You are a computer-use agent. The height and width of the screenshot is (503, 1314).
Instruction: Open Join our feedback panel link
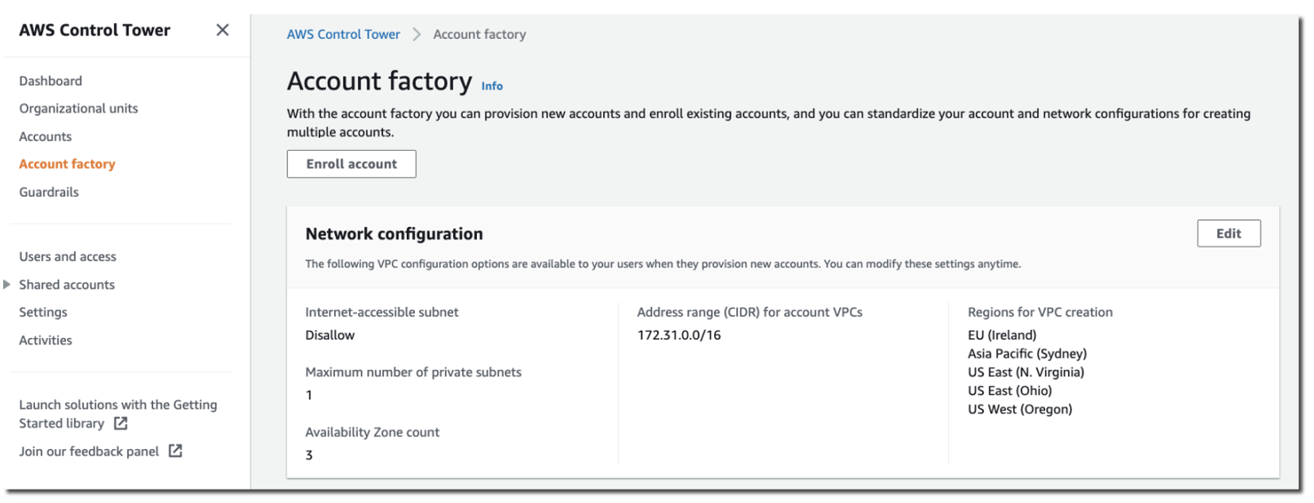pyautogui.click(x=89, y=451)
